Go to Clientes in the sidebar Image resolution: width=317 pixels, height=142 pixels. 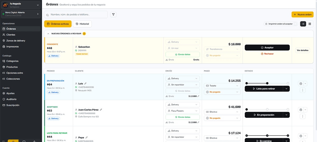pos(21,35)
